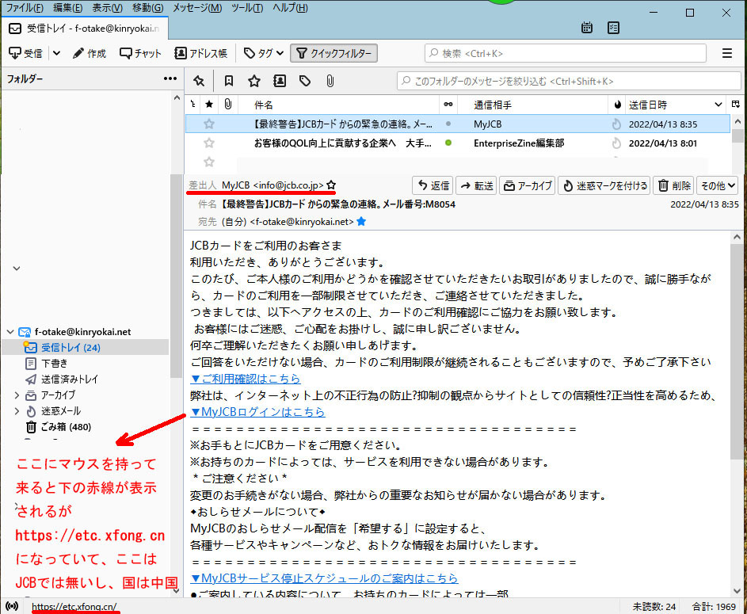The image size is (747, 614).
Task: Open the 移動(G) menu
Action: point(147,8)
